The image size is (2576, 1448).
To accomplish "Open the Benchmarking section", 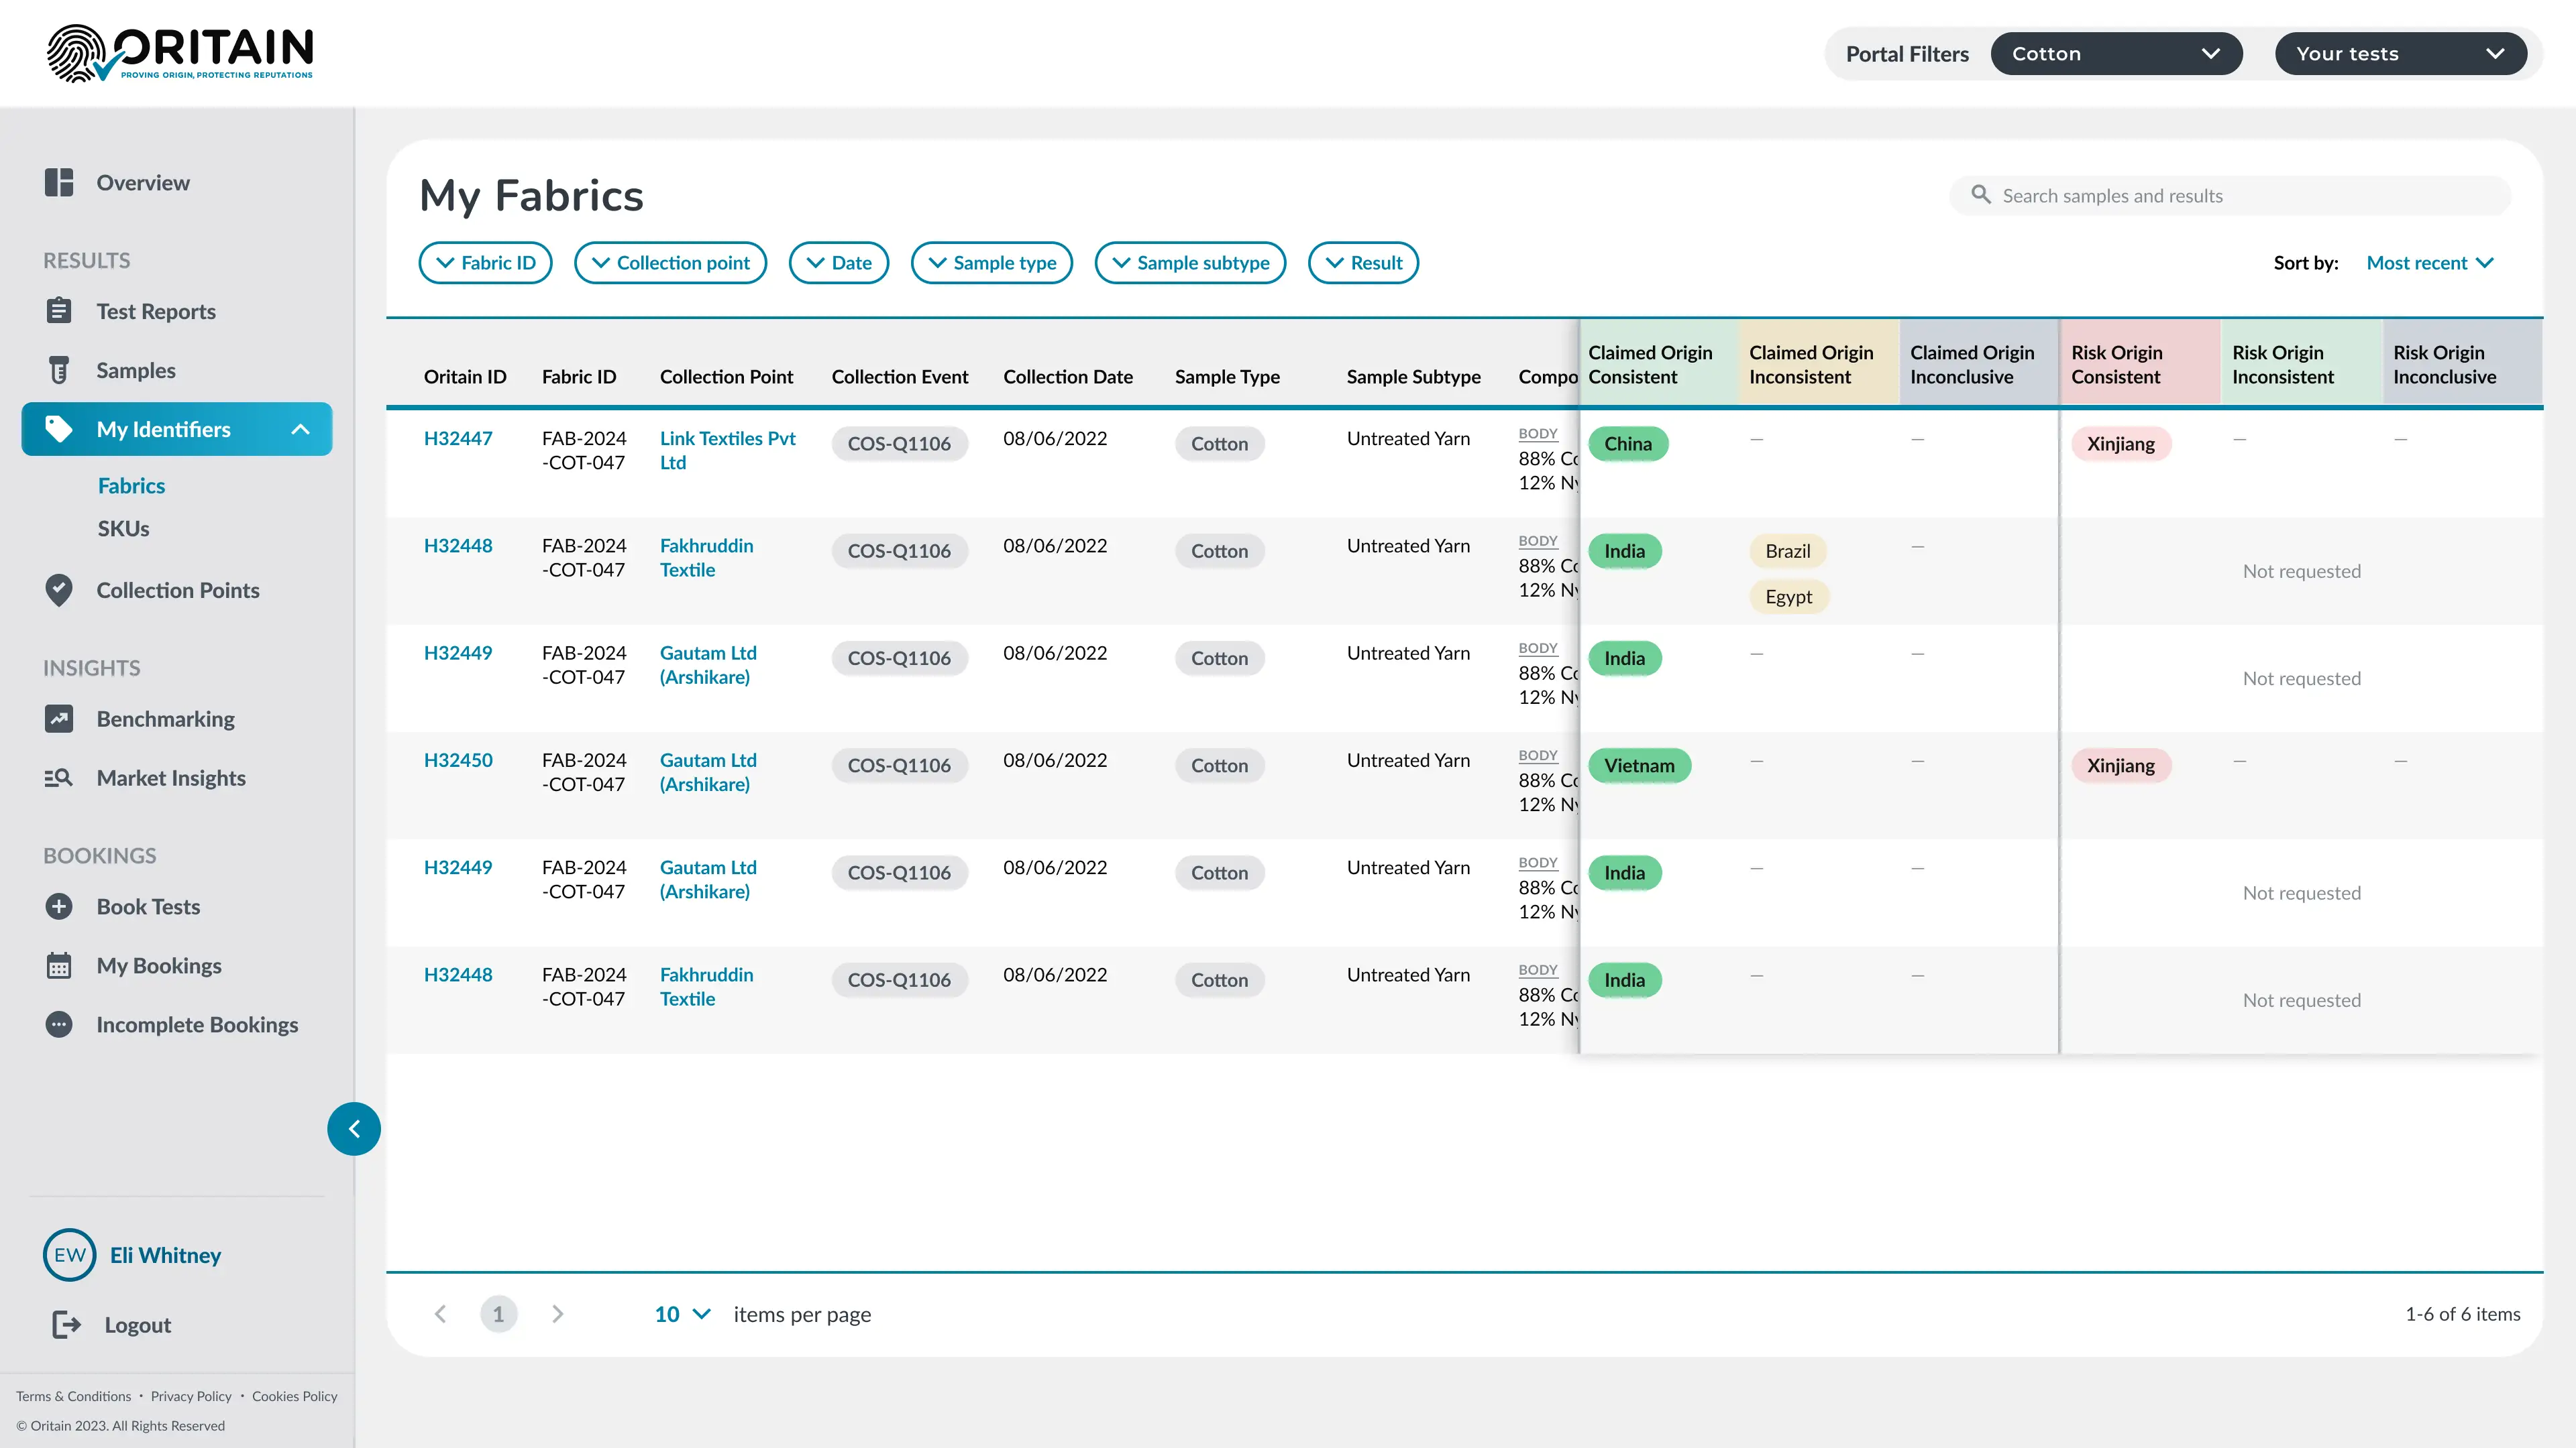I will [x=166, y=719].
